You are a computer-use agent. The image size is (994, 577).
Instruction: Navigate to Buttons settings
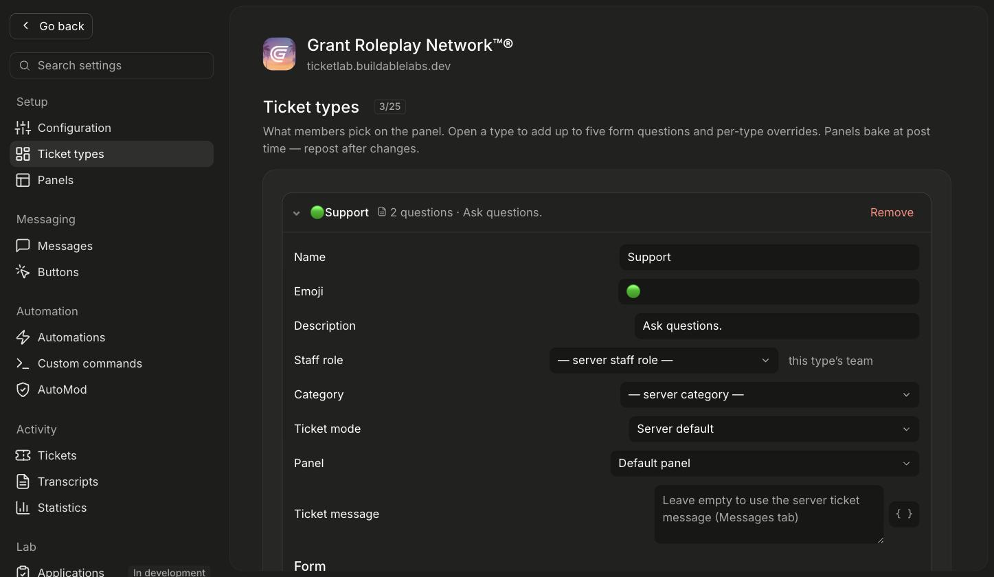click(x=111, y=272)
